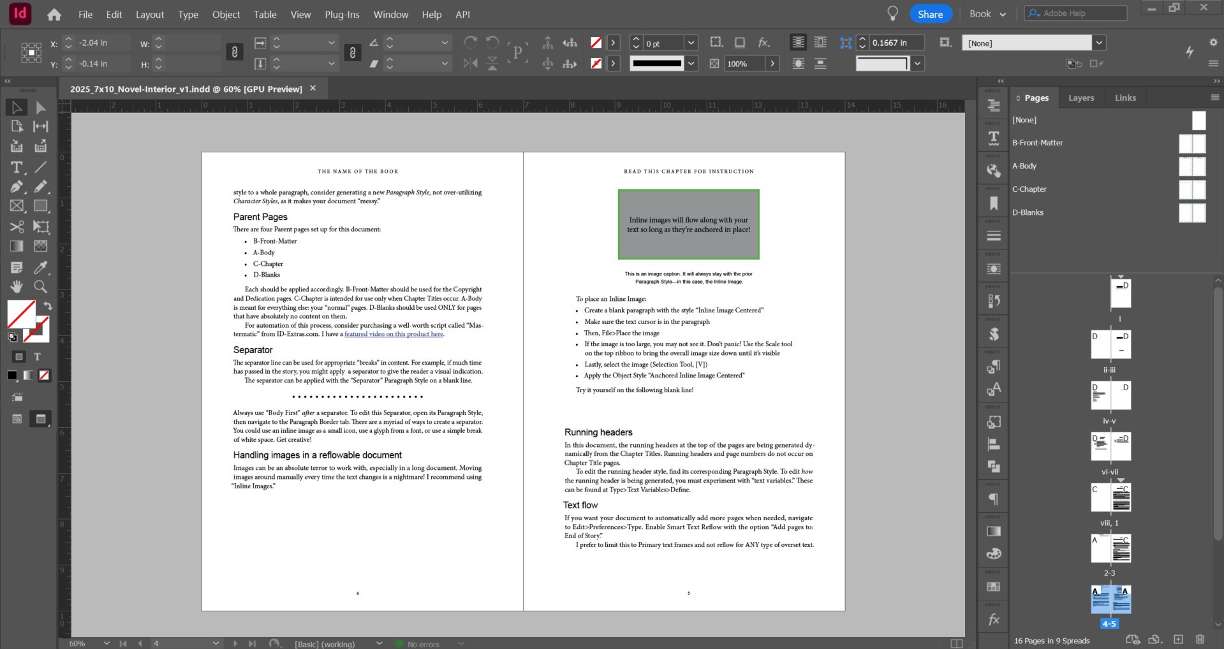
Task: Apply None to fill or stroke
Action: [44, 376]
